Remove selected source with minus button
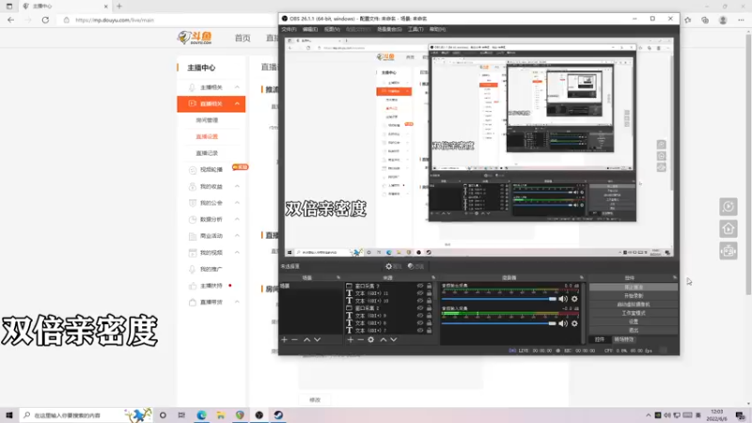752x423 pixels. click(361, 339)
